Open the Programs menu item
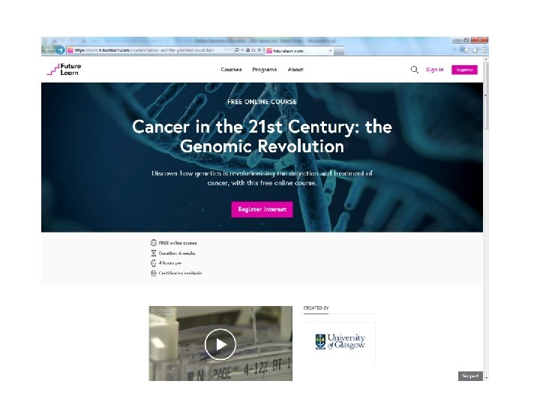Screen dimensions: 540x405 tap(265, 70)
